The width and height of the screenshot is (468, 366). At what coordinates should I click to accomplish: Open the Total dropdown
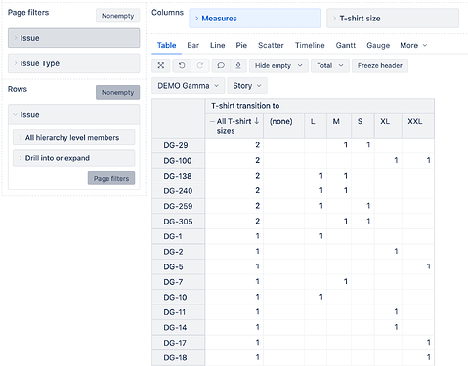pyautogui.click(x=330, y=65)
